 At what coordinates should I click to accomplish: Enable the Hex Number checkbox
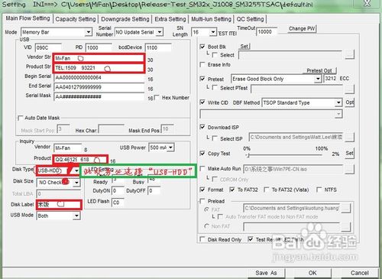[157, 97]
